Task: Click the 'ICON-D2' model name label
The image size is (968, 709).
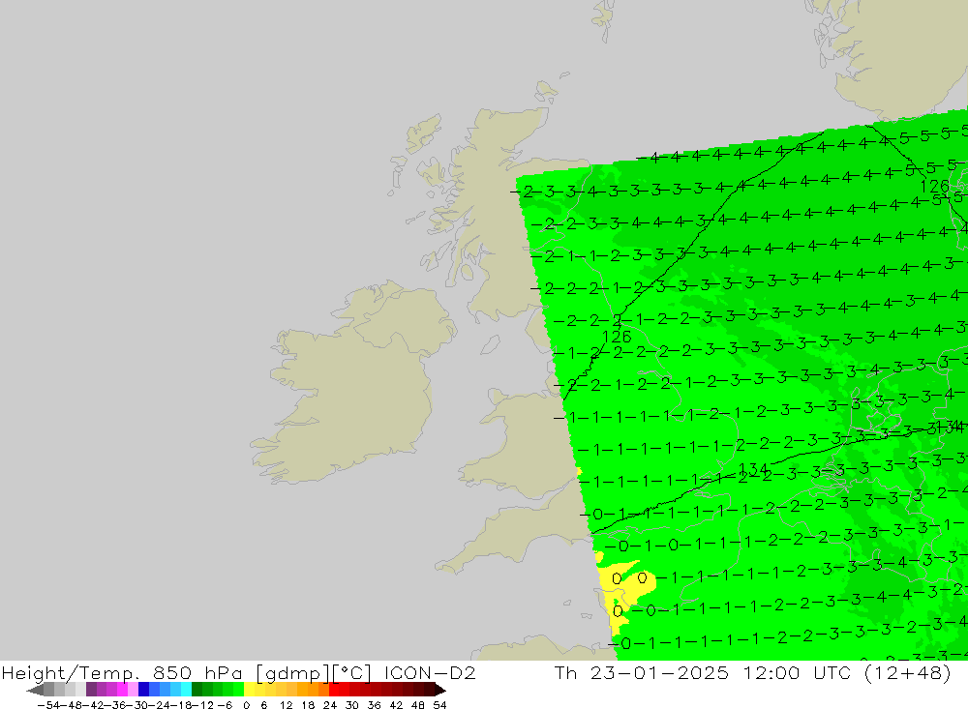Action: coord(430,672)
